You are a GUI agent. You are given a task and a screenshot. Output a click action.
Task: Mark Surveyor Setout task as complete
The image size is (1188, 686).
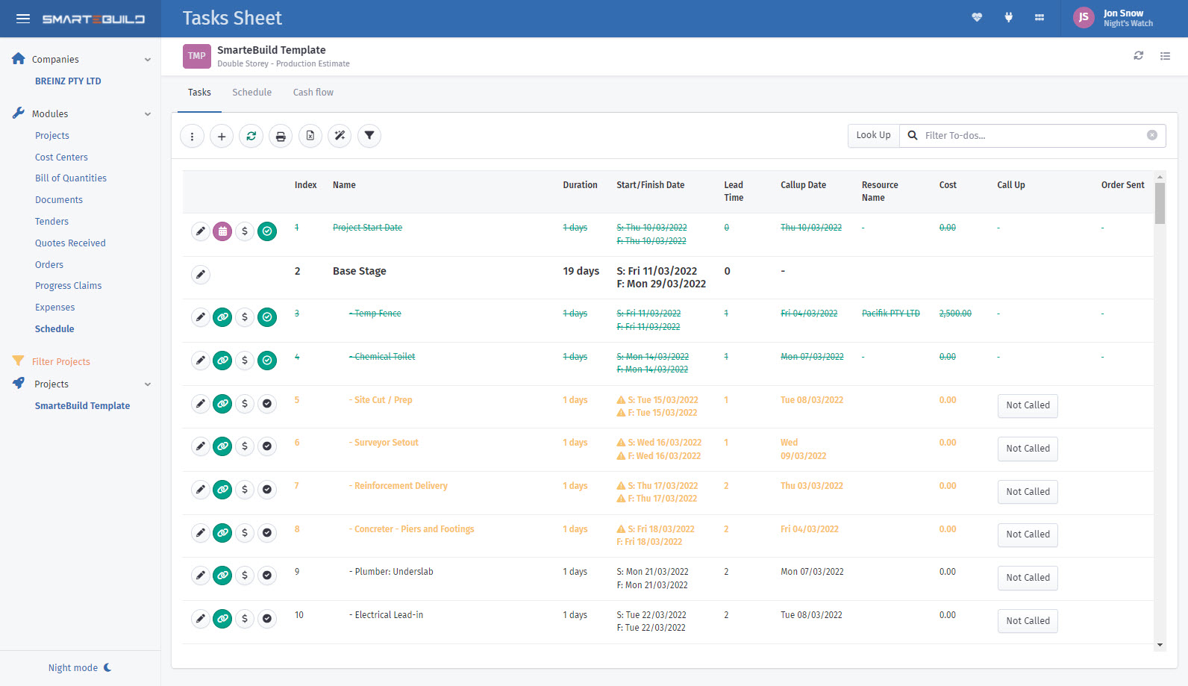coord(267,446)
